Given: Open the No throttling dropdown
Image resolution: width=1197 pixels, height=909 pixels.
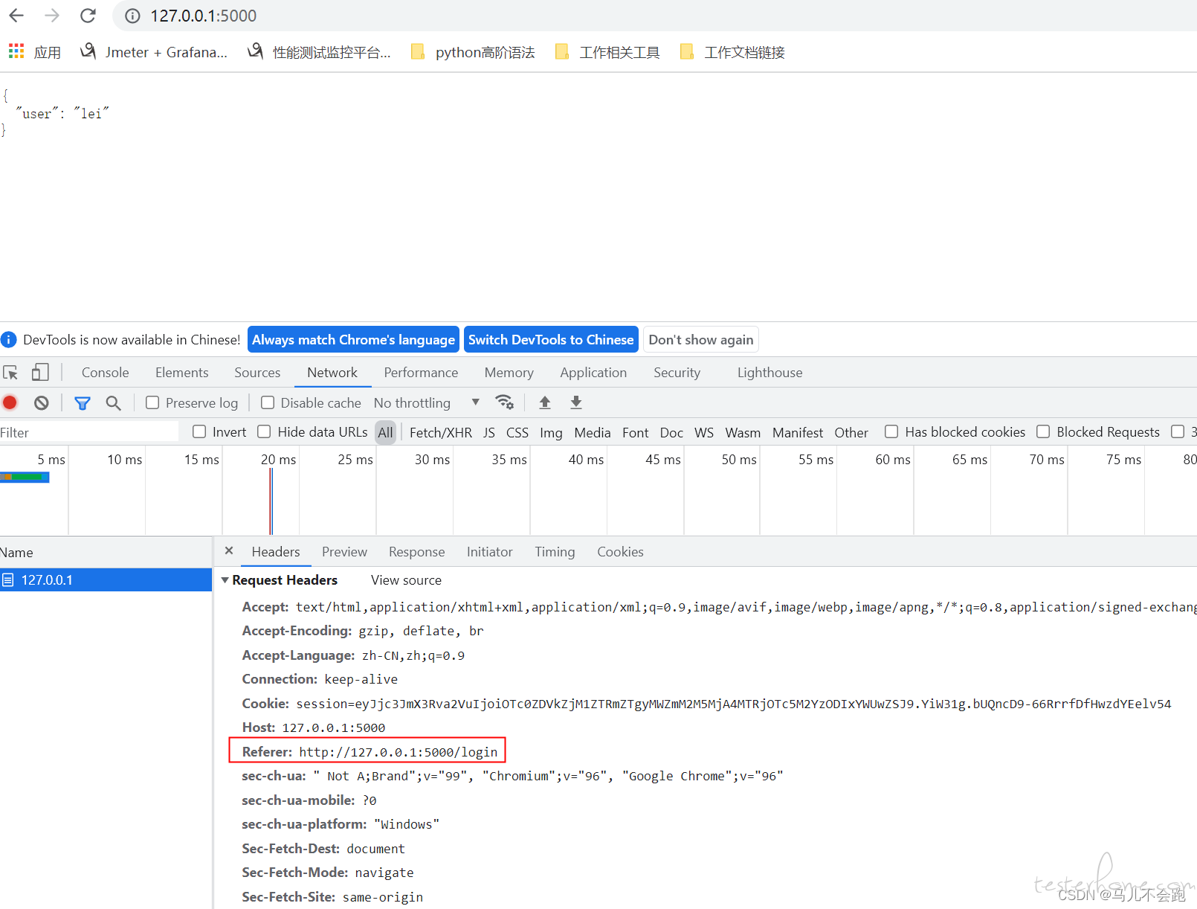Looking at the screenshot, I should (x=427, y=402).
